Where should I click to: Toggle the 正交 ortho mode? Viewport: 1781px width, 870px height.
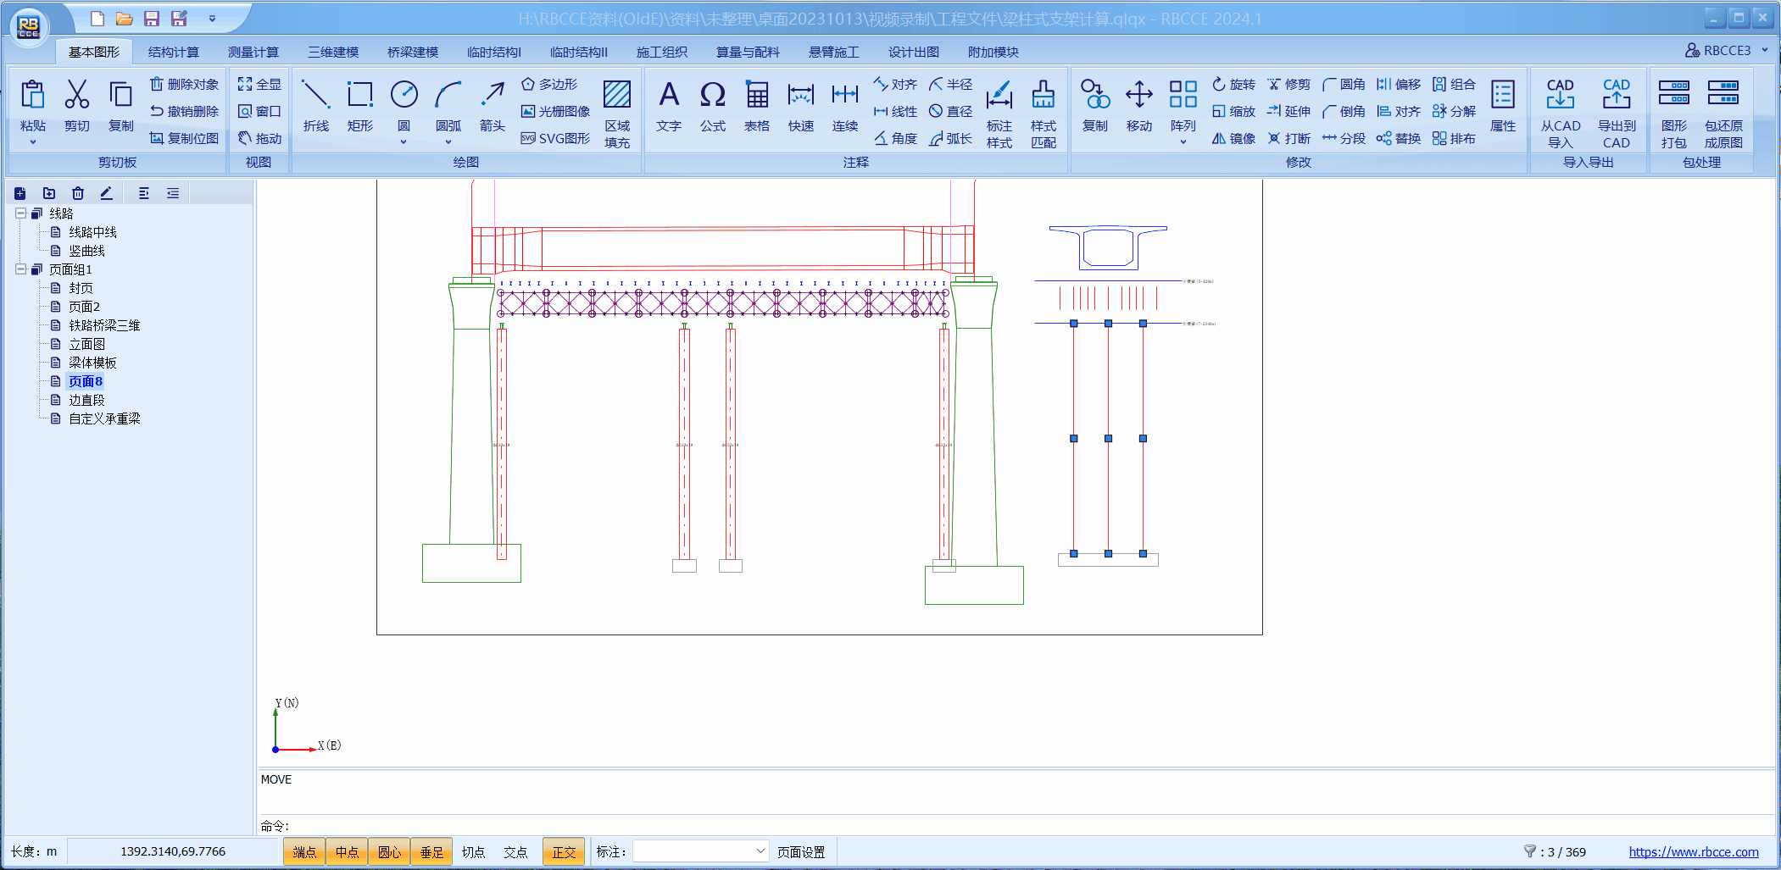(564, 851)
